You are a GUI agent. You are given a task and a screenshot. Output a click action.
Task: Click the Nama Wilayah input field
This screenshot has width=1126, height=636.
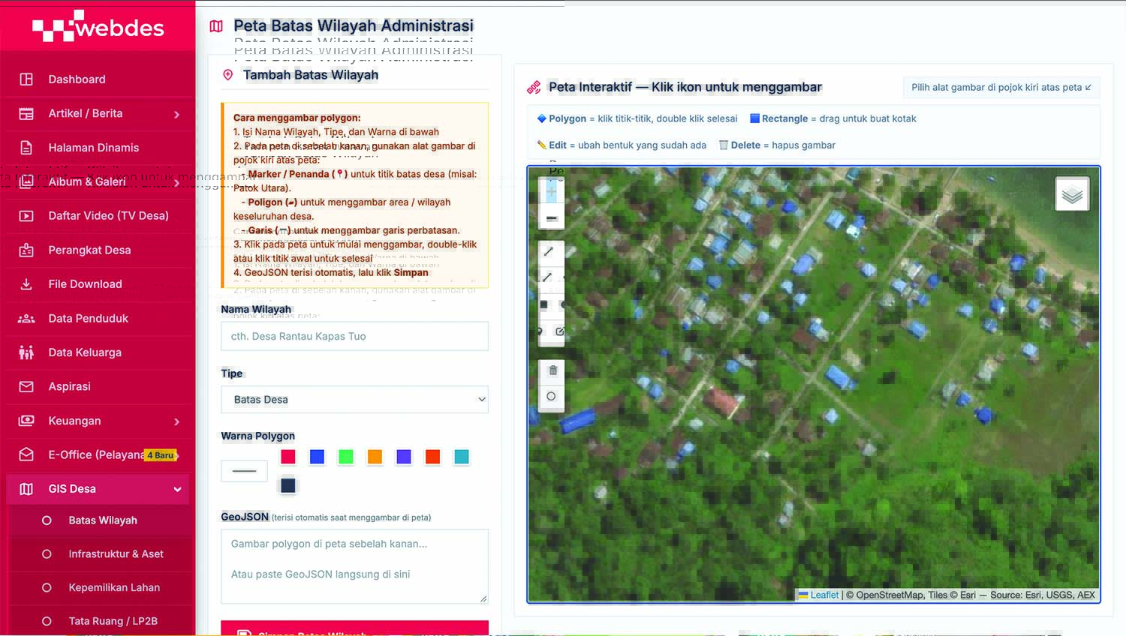click(x=354, y=336)
